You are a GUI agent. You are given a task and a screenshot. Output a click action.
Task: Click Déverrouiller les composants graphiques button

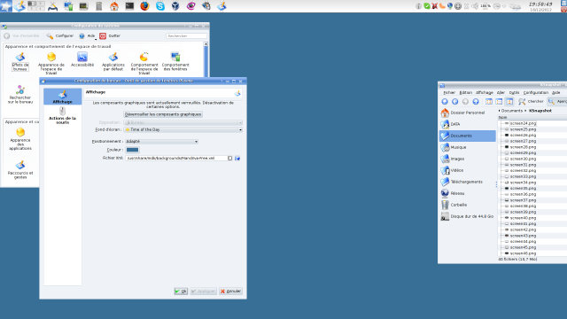point(163,114)
